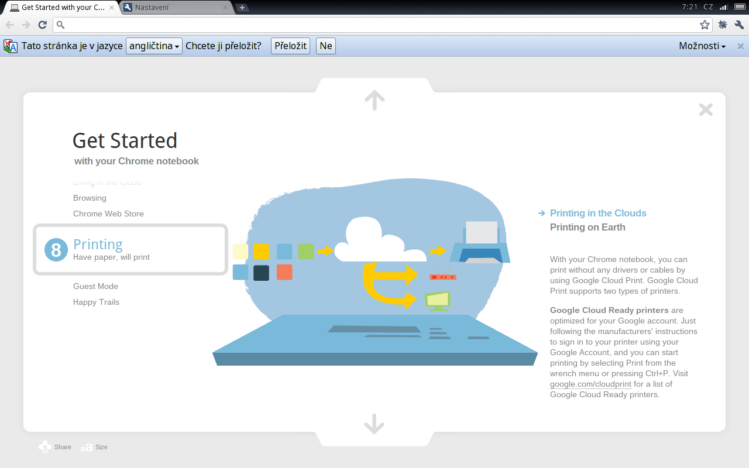Open the wrench menu
Image resolution: width=749 pixels, height=468 pixels.
739,25
